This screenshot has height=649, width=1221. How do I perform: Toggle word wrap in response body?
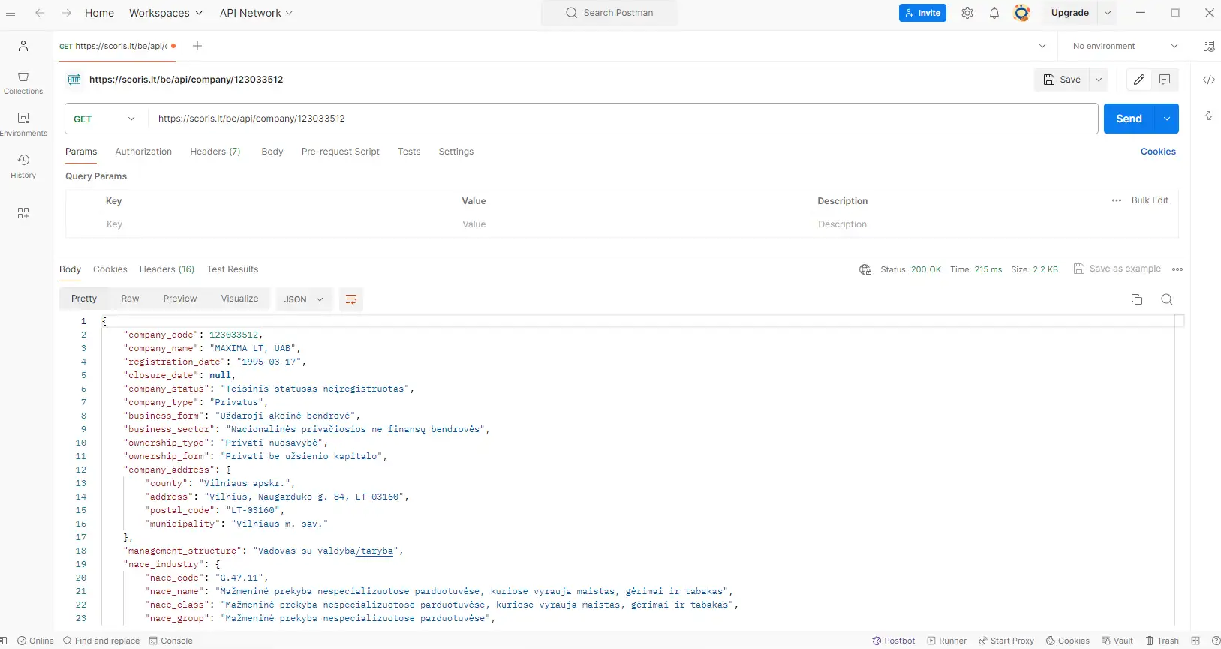tap(351, 299)
